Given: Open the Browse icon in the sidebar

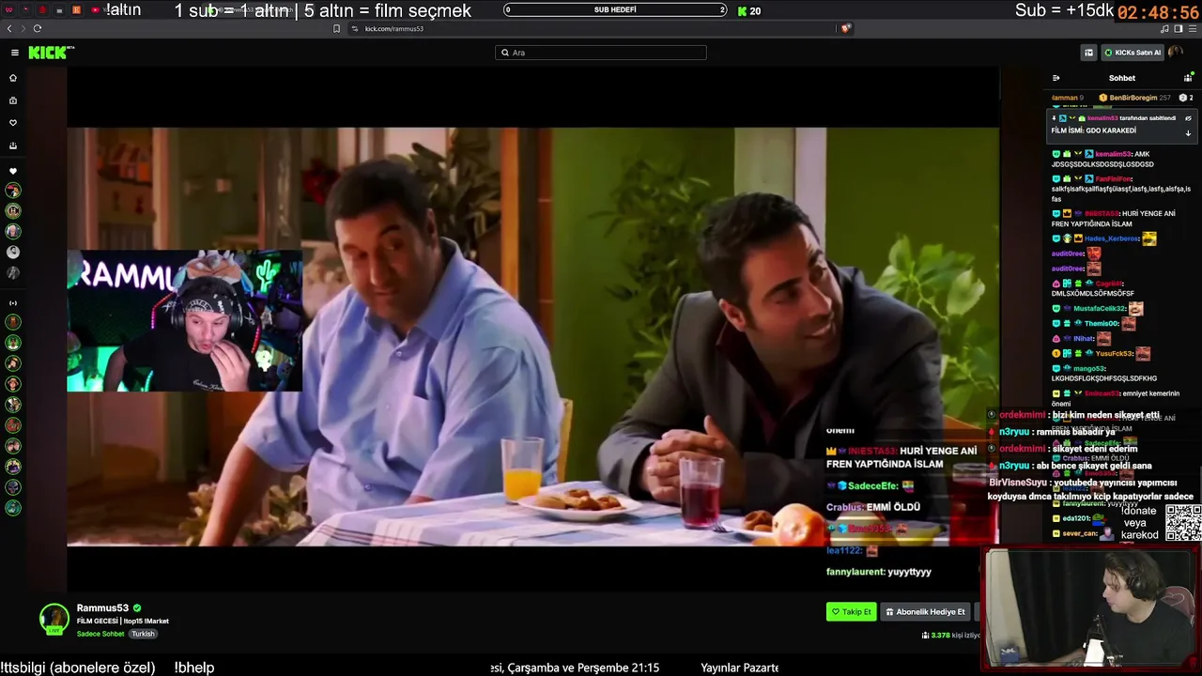Looking at the screenshot, I should (x=13, y=100).
